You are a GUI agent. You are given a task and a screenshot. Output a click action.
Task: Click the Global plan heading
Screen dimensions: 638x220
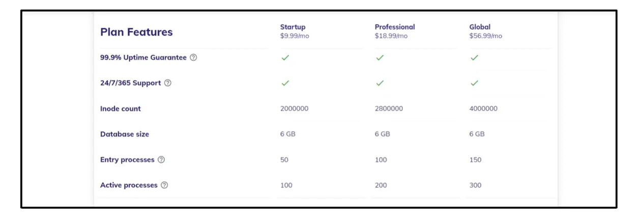[480, 27]
